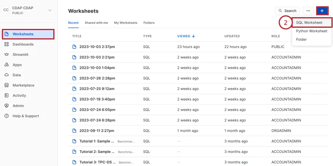
Task: Open the Apps icon in sidebar
Action: click(x=7, y=65)
